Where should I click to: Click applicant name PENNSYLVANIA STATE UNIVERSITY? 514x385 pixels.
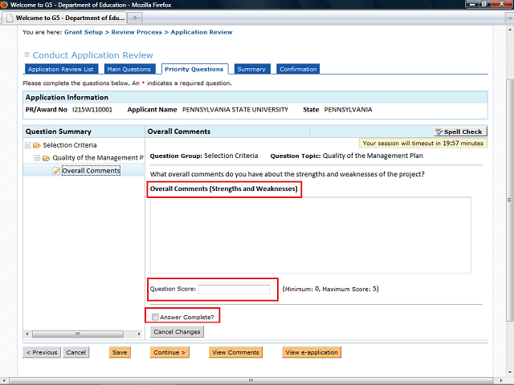point(235,110)
